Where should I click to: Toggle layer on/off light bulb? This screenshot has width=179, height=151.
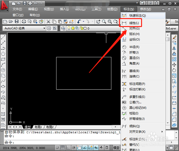click(x=69, y=28)
